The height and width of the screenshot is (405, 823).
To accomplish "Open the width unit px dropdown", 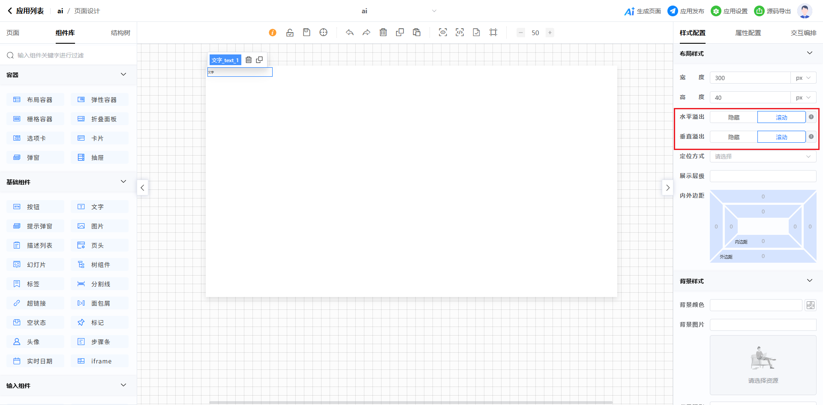I will (803, 78).
